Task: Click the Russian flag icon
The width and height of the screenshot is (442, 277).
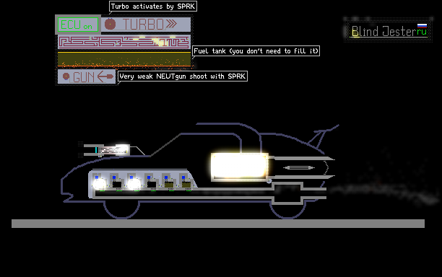Action: 422,26
